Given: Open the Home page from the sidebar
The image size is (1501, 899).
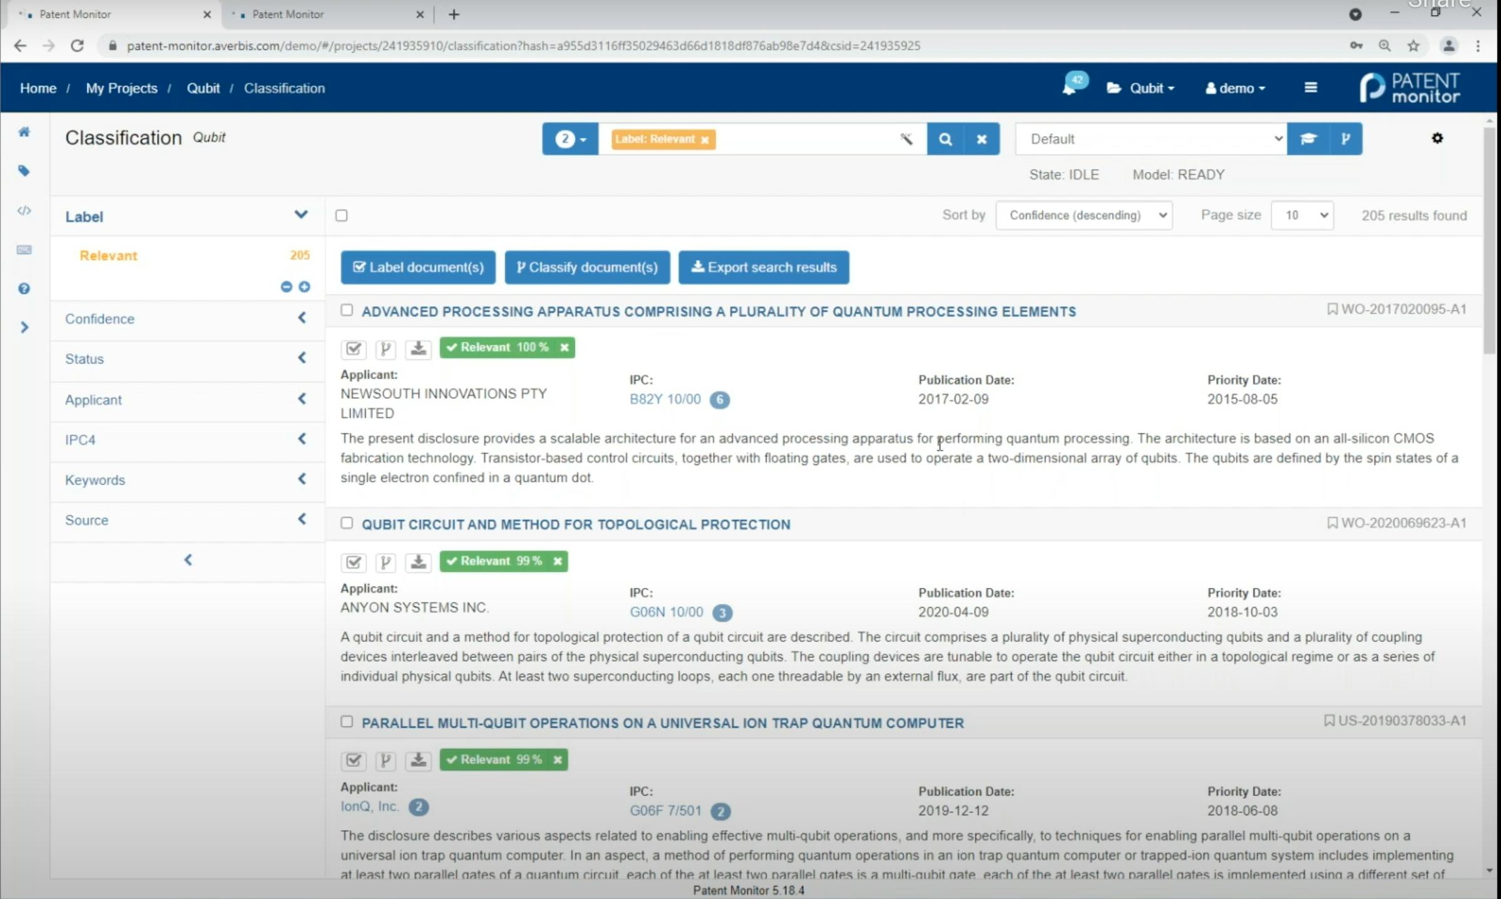Looking at the screenshot, I should tap(24, 132).
